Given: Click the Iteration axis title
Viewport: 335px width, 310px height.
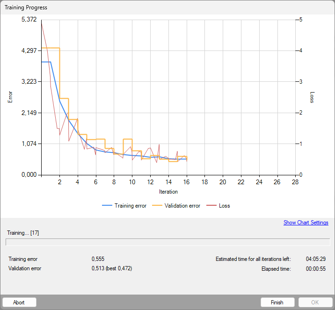Looking at the screenshot, I should coord(168,191).
